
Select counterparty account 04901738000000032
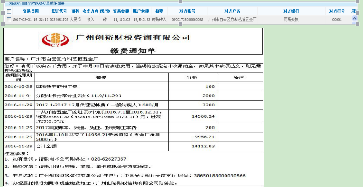(187, 20)
